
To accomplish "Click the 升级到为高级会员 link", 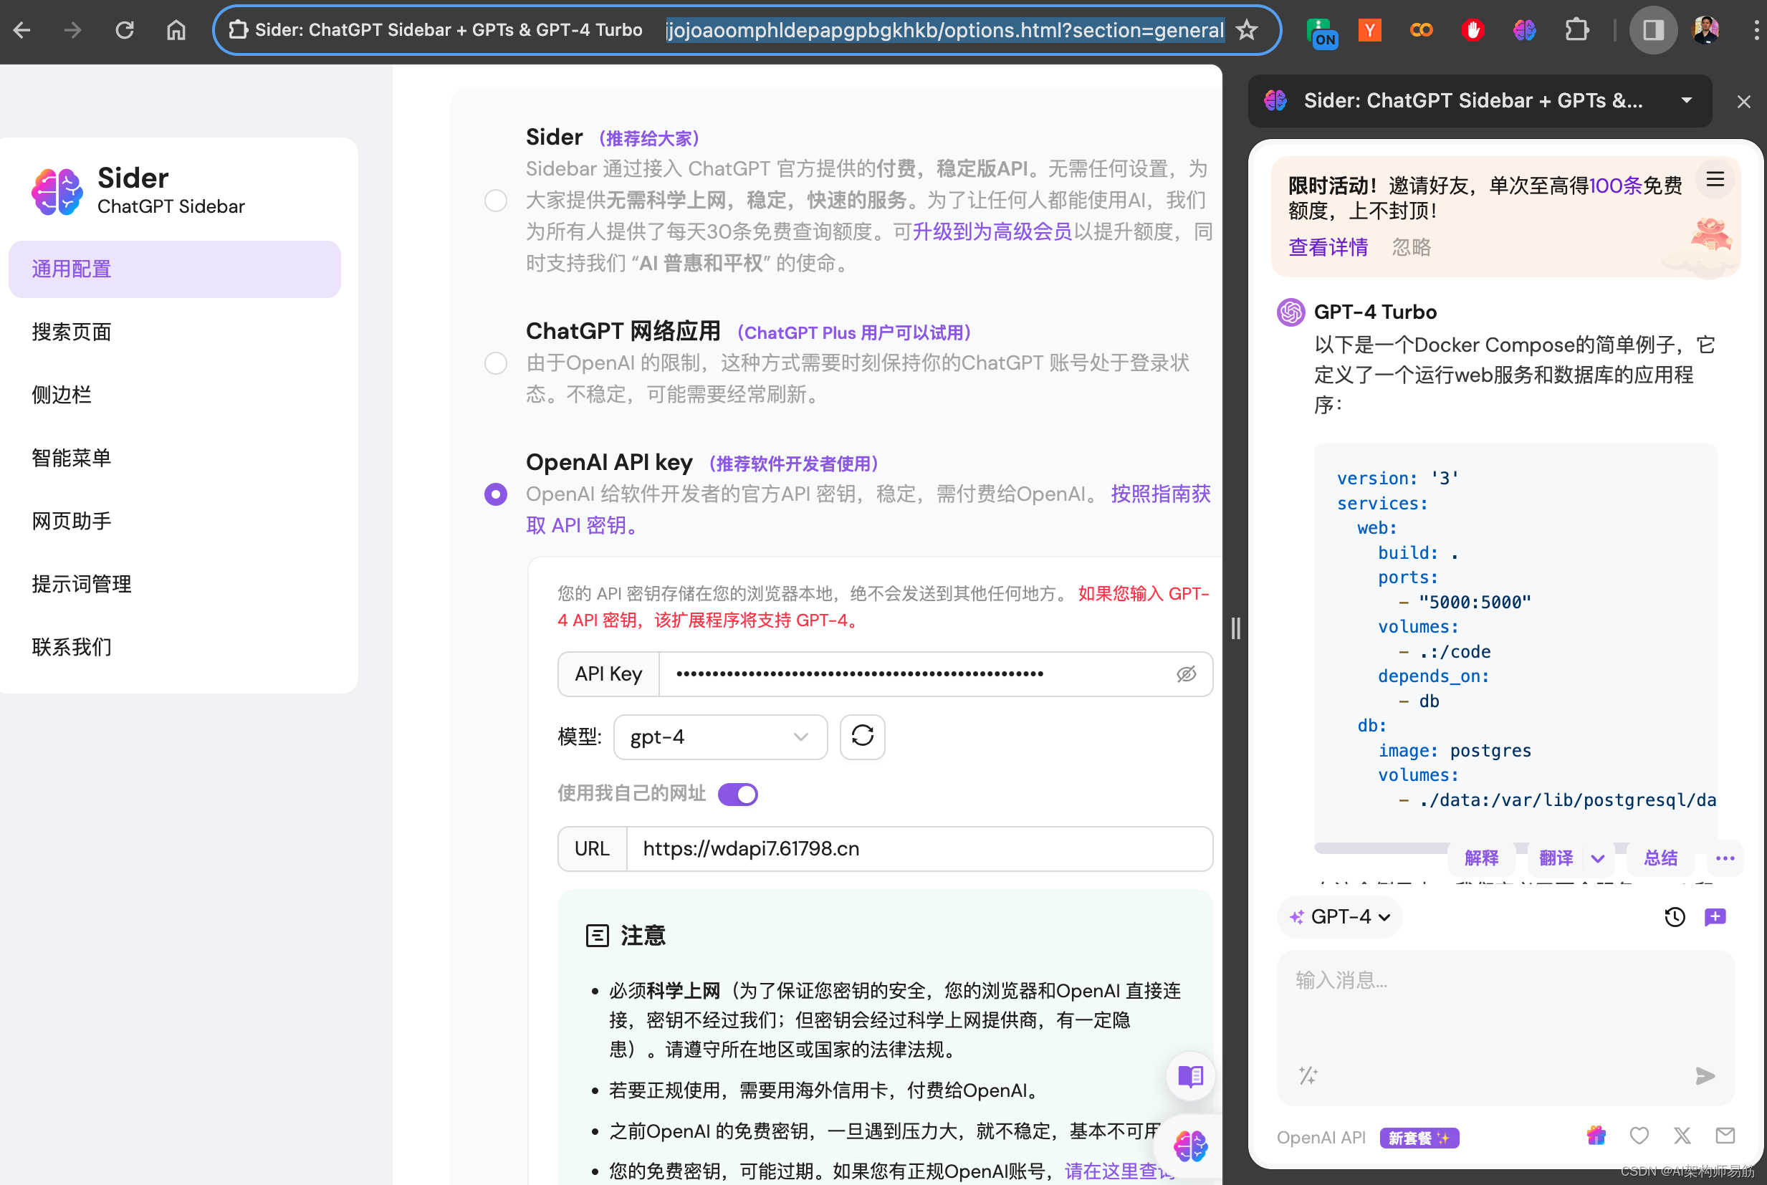I will click(992, 231).
